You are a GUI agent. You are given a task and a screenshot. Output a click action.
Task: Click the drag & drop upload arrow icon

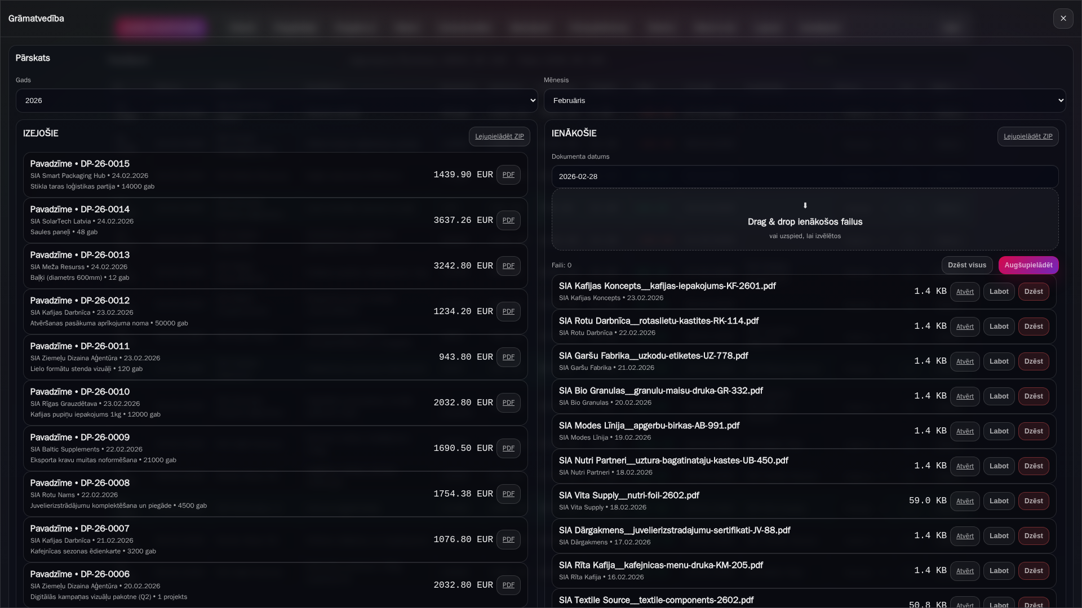pyautogui.click(x=805, y=206)
